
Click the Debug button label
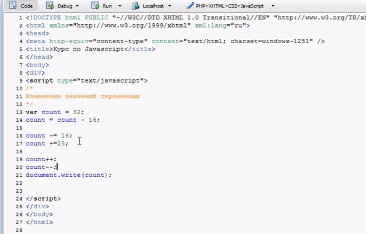pyautogui.click(x=65, y=6)
